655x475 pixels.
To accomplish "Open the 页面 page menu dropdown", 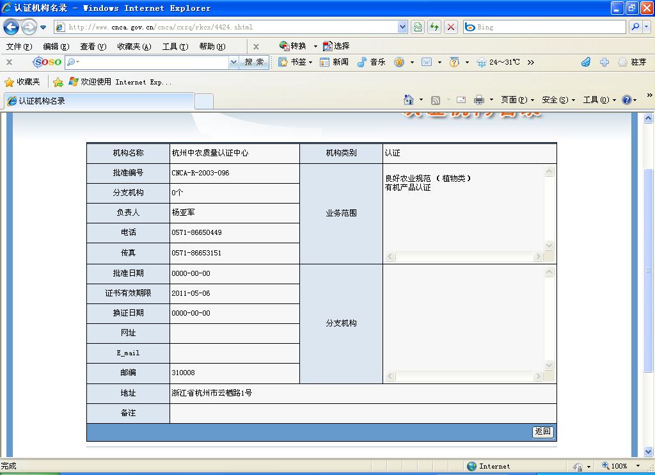I will [517, 100].
